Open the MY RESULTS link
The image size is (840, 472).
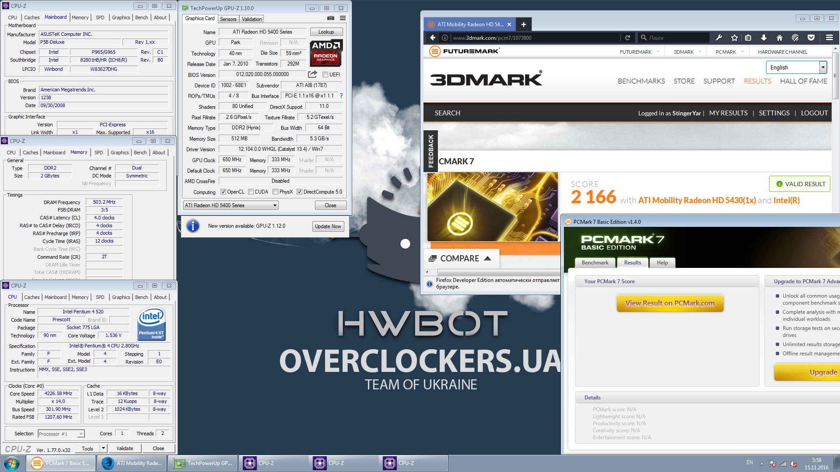tap(728, 113)
